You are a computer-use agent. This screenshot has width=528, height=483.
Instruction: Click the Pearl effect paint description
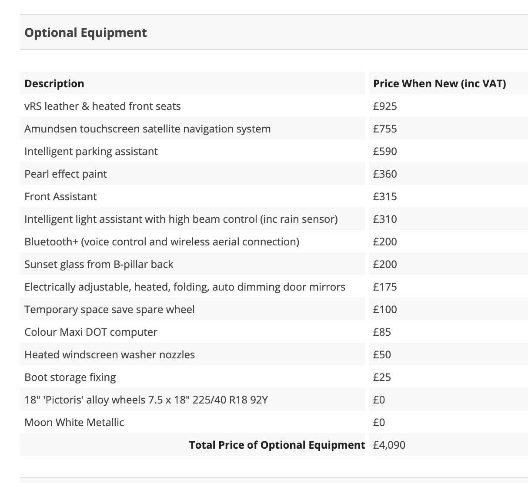coord(66,174)
